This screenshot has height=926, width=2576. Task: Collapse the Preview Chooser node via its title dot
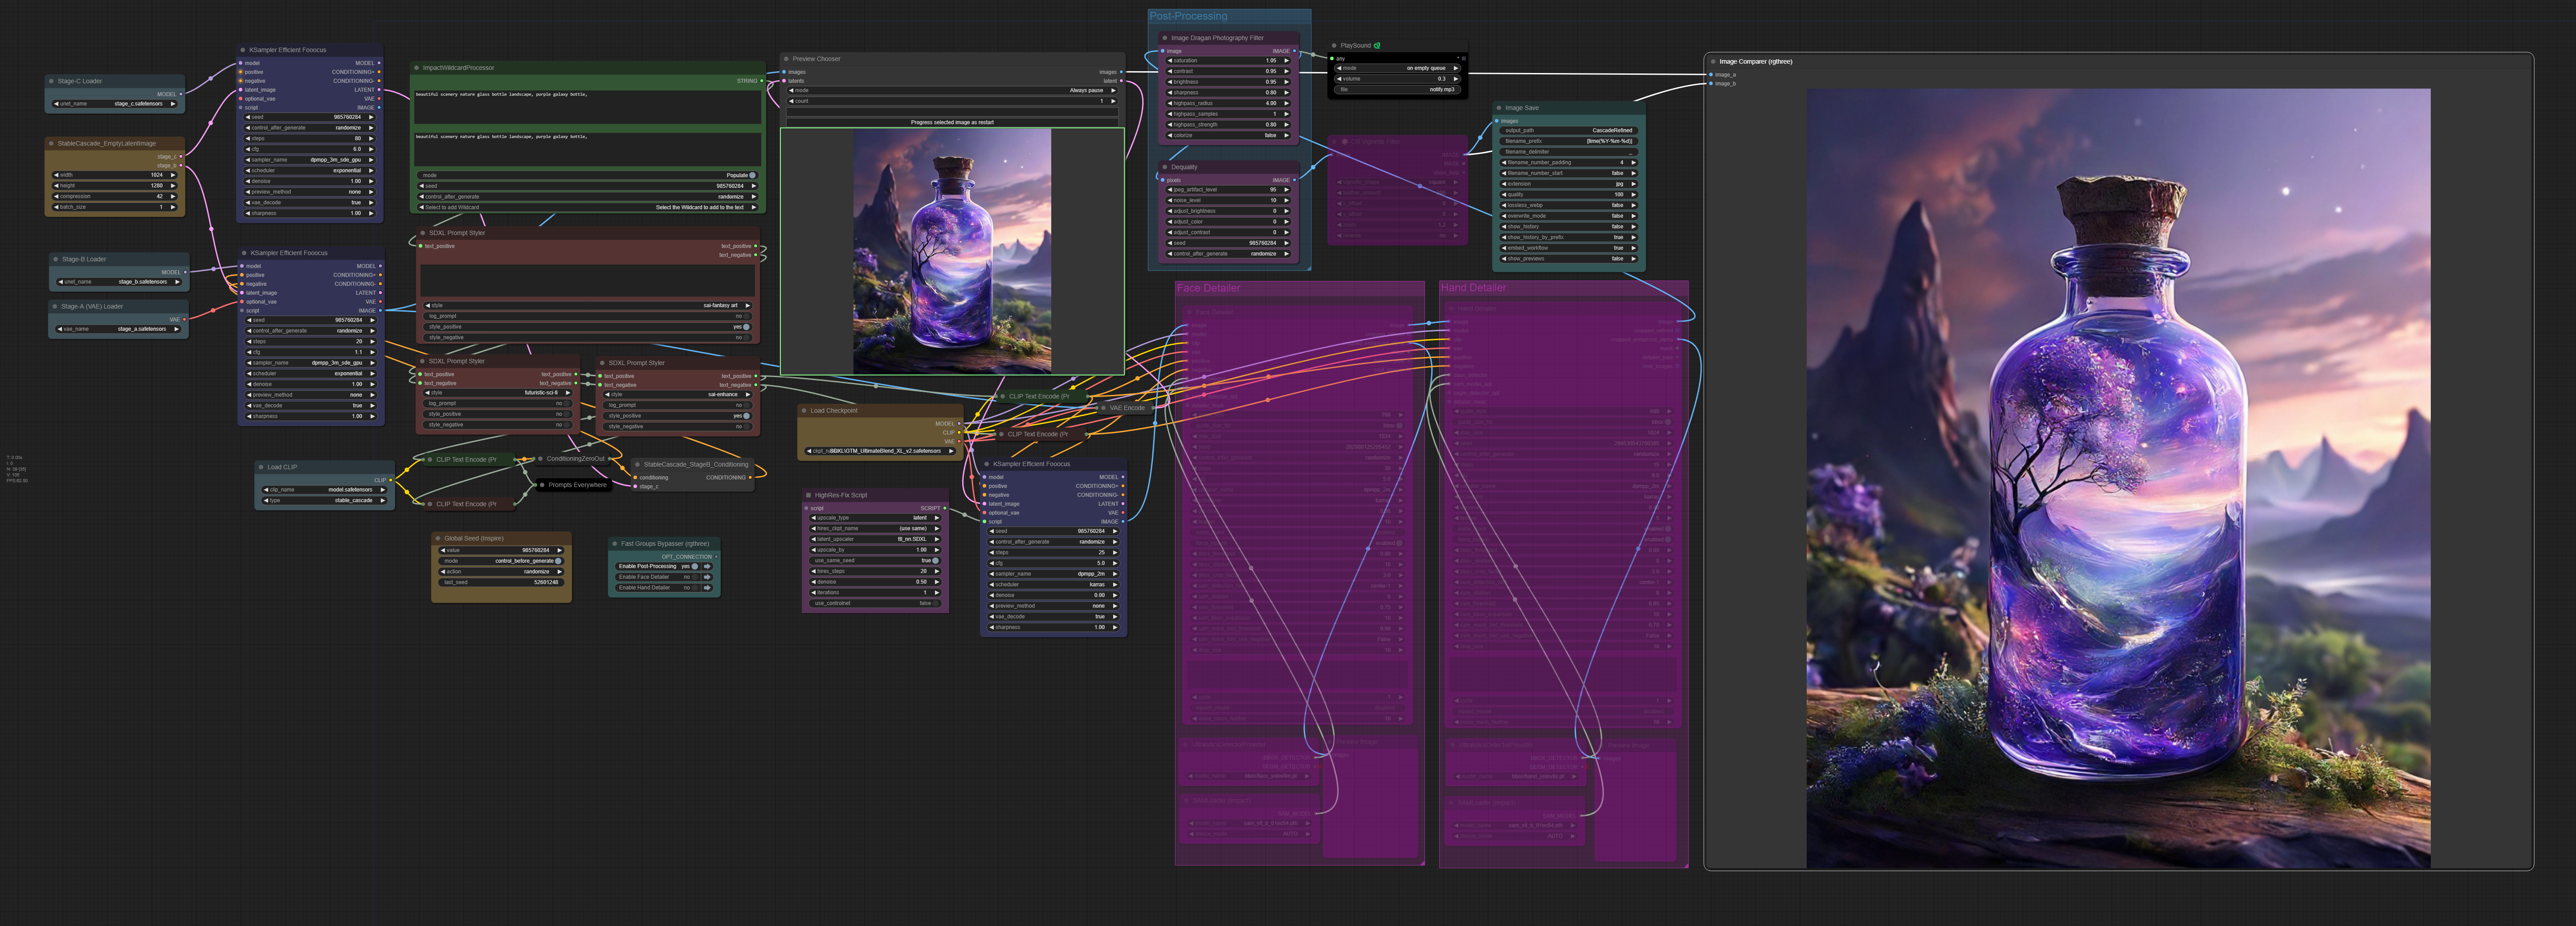click(786, 59)
